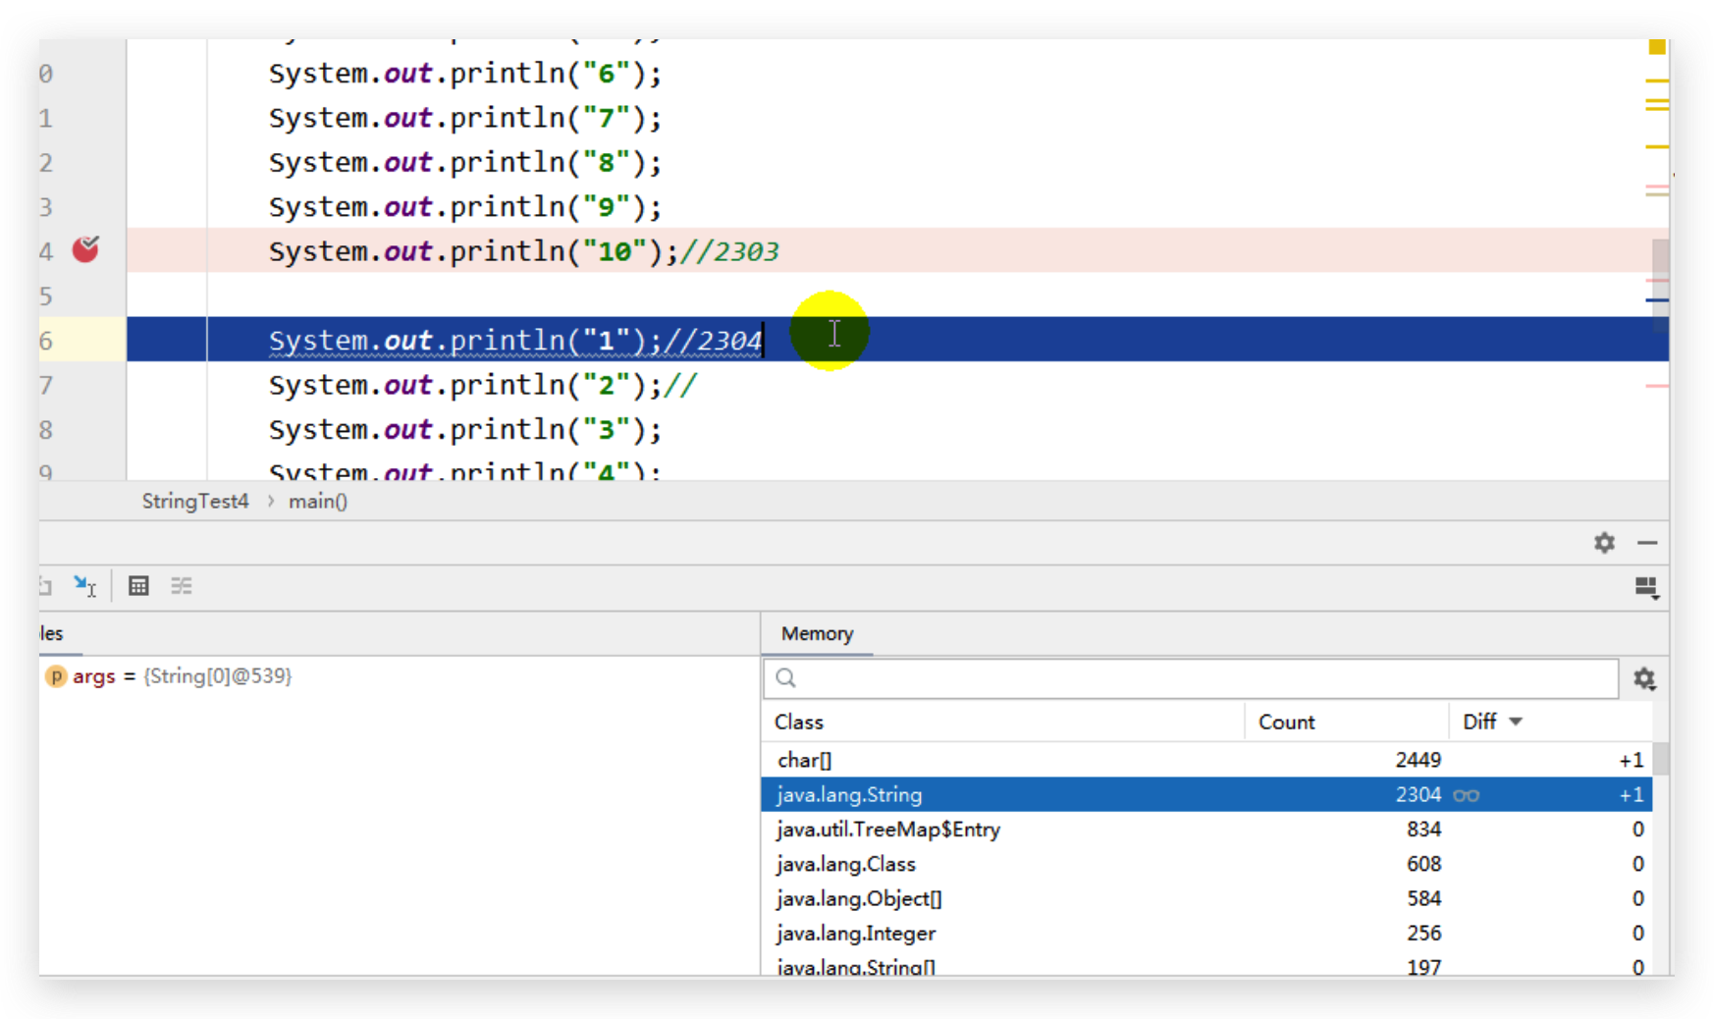Screen dimensions: 1714x1019
Task: Toggle the breakpoint on println("10") line
Action: (x=86, y=250)
